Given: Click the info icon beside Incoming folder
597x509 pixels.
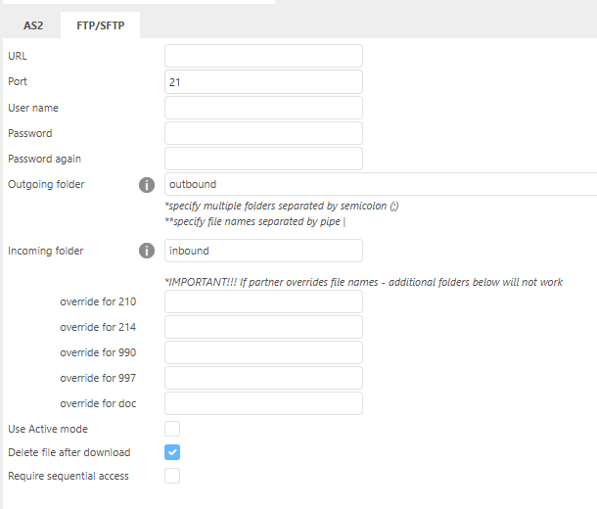Looking at the screenshot, I should [x=147, y=251].
